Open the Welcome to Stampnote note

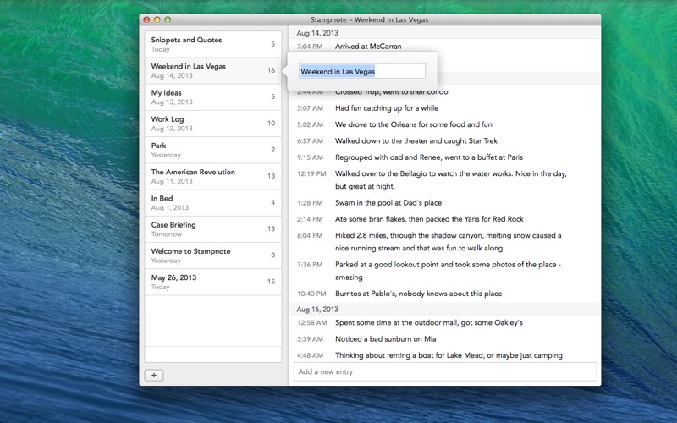(213, 255)
